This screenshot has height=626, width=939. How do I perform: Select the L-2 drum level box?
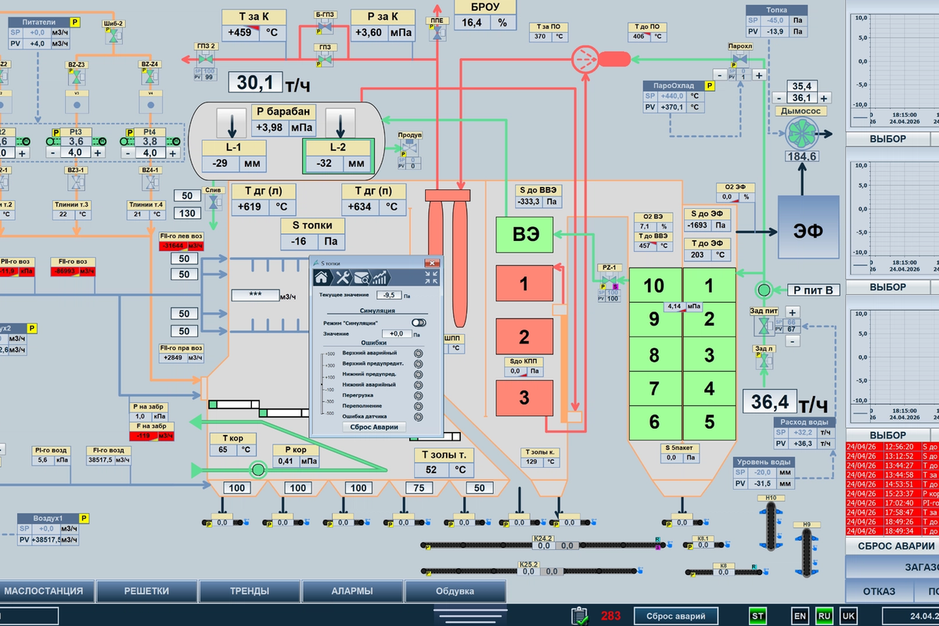coord(337,156)
